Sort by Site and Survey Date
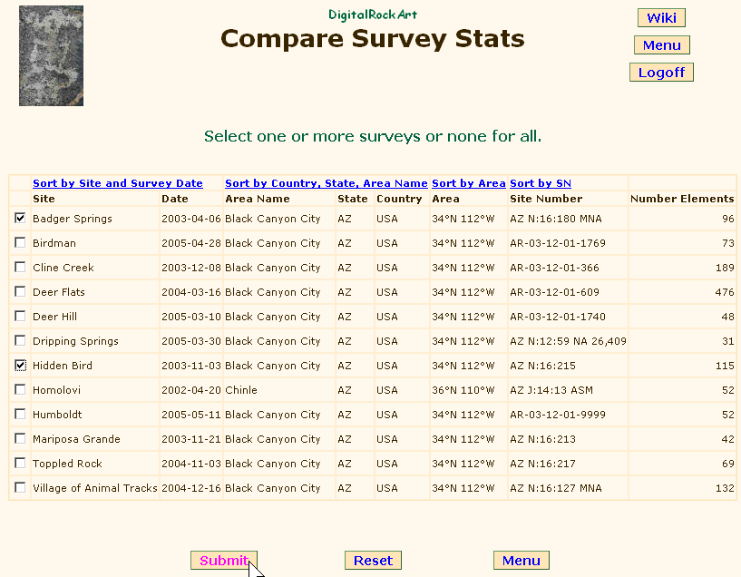Screen dimensions: 741x577 tap(118, 183)
